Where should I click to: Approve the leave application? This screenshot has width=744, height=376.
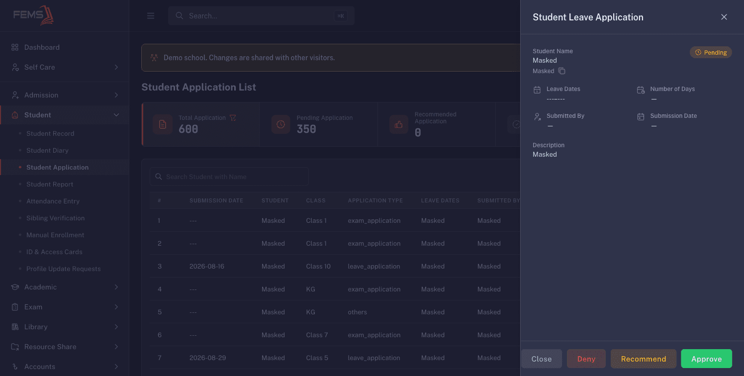pyautogui.click(x=706, y=359)
